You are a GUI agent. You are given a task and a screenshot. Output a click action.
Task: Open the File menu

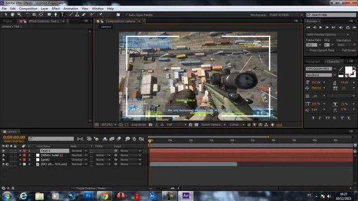(x=4, y=9)
